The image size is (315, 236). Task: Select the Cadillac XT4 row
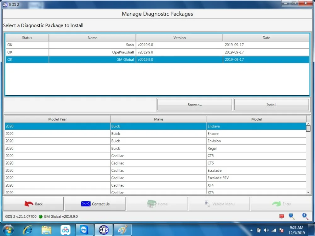[155, 185]
